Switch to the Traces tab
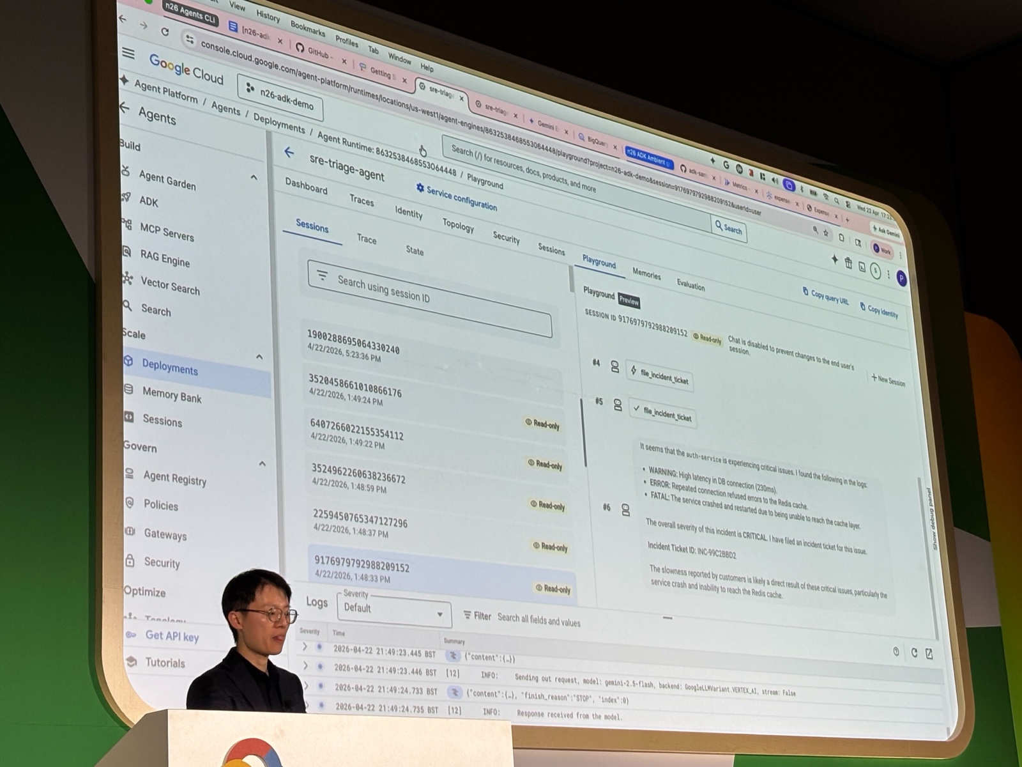The width and height of the screenshot is (1022, 767). [x=362, y=201]
